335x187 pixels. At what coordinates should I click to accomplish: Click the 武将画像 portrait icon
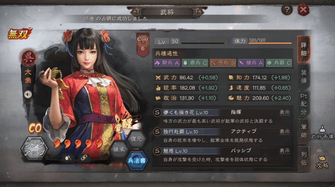coord(322,132)
